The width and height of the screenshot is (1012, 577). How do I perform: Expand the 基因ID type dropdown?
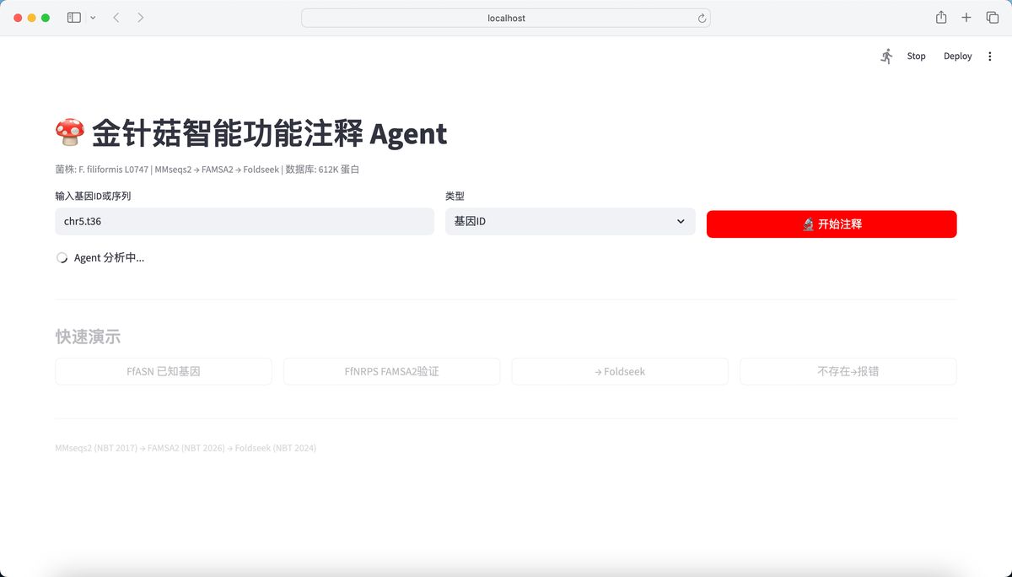point(570,222)
